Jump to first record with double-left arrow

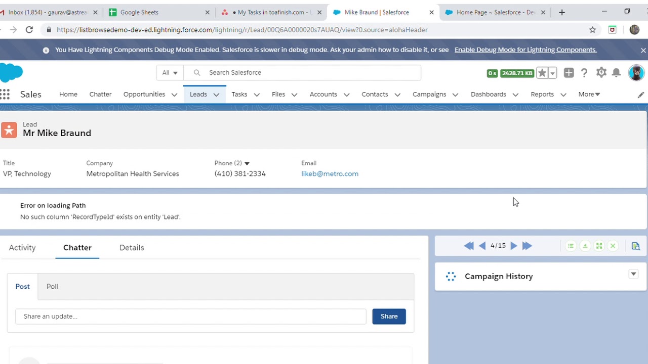(469, 246)
